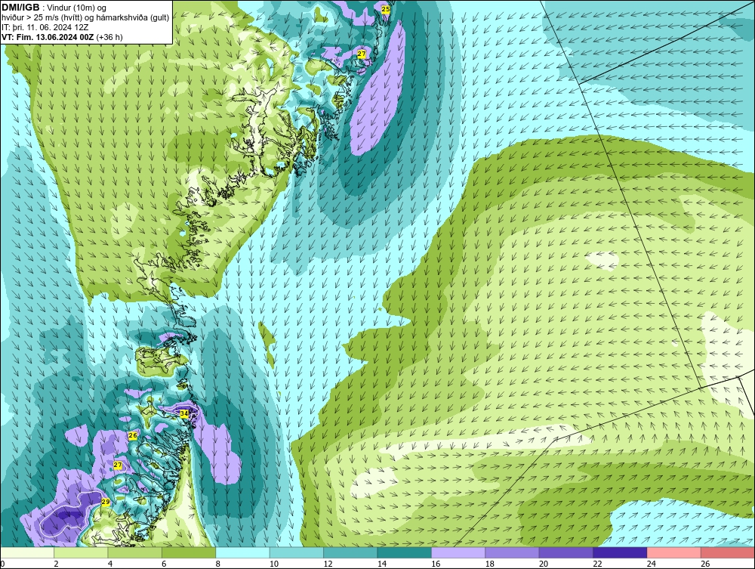Viewport: 755px width, 569px height.
Task: Click the legend scale value 14
Action: pyautogui.click(x=382, y=564)
